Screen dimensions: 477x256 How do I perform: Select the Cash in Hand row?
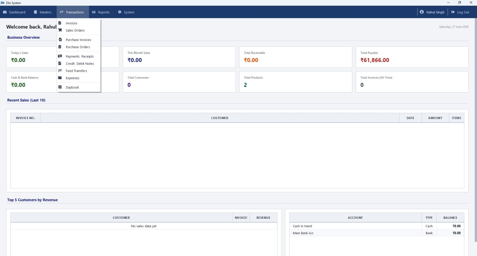[377, 226]
